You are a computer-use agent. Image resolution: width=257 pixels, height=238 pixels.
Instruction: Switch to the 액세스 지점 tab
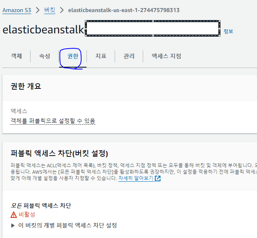(167, 56)
